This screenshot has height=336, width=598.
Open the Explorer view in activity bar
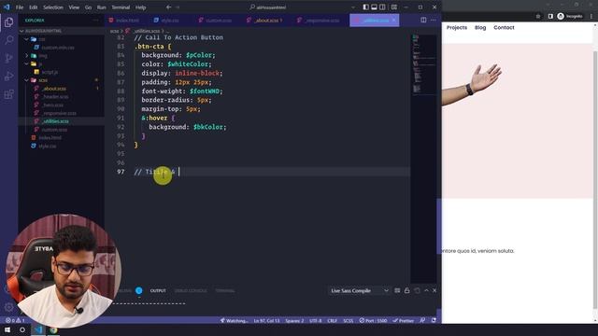pyautogui.click(x=8, y=22)
